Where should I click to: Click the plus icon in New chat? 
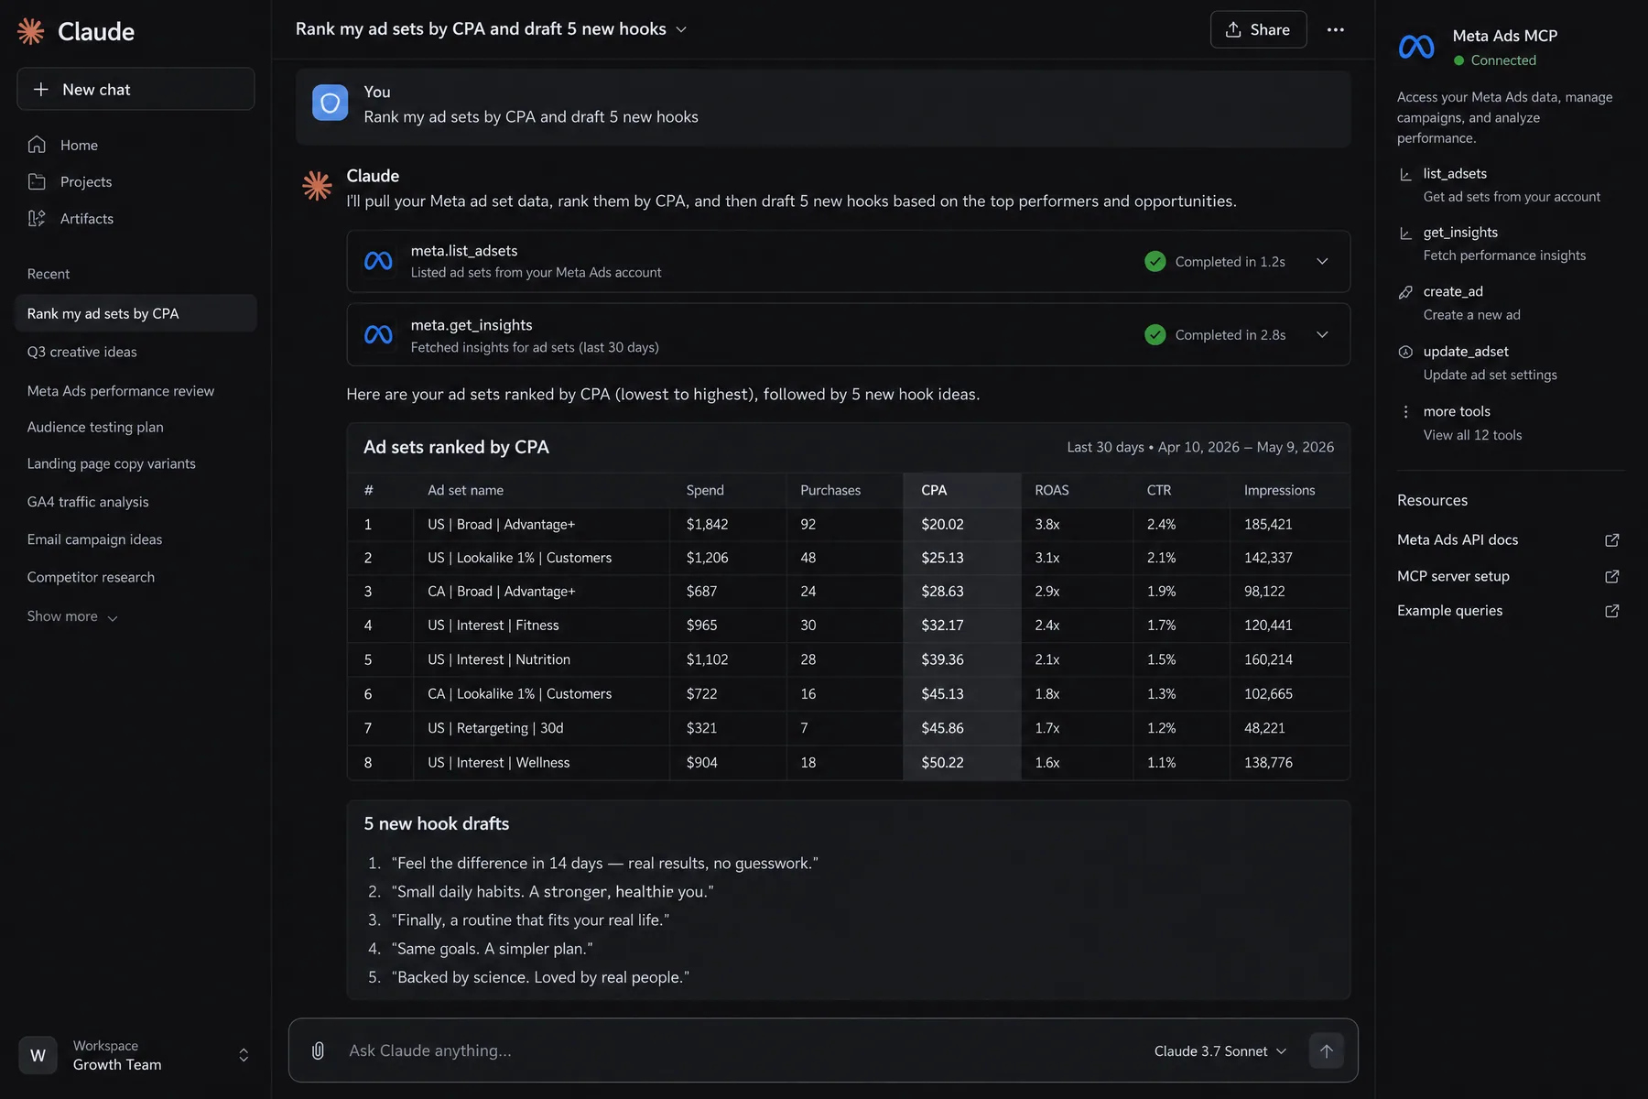(40, 90)
